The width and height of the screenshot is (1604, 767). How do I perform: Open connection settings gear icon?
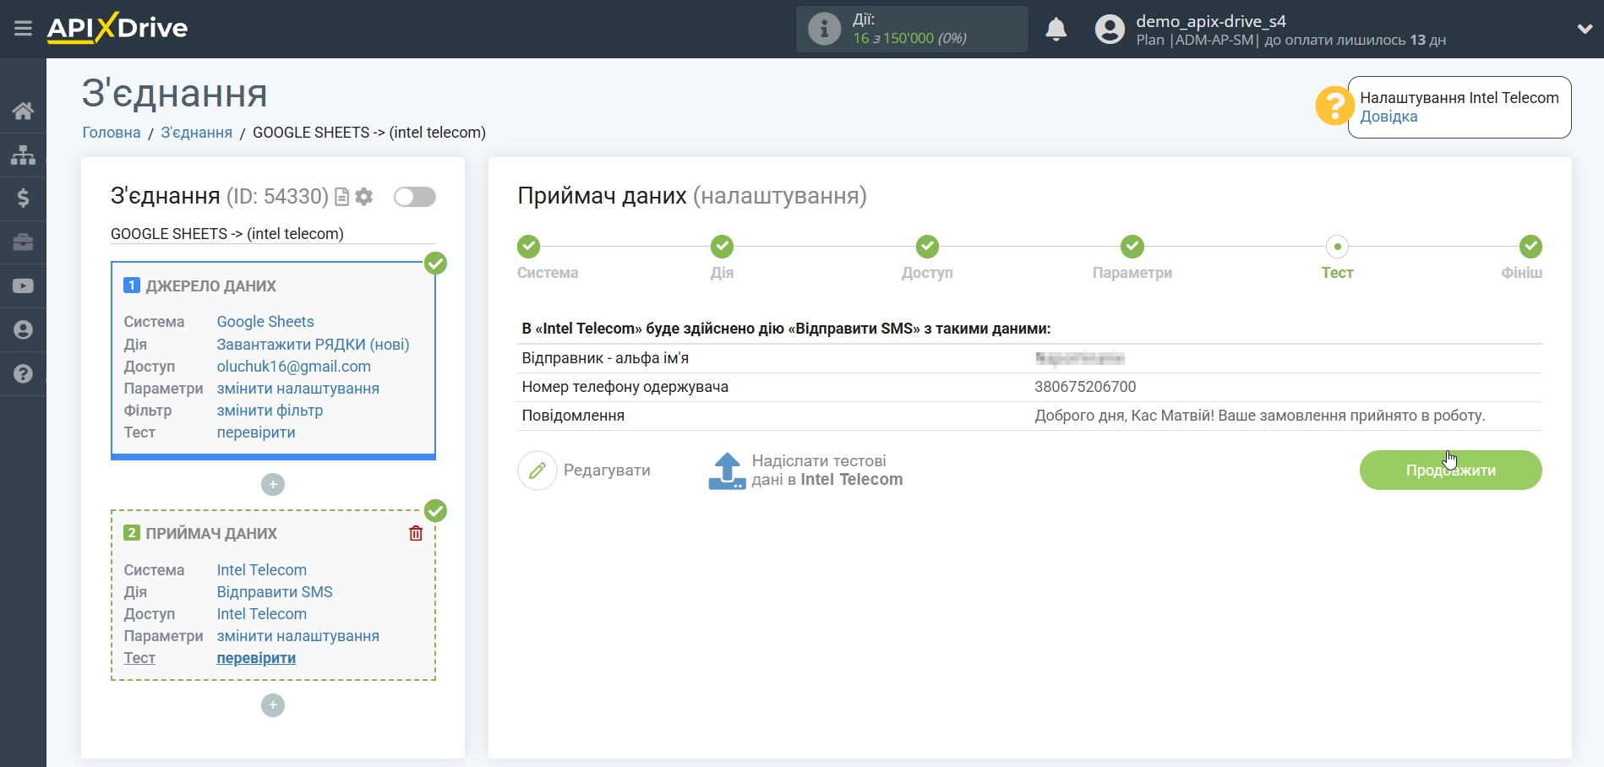364,197
